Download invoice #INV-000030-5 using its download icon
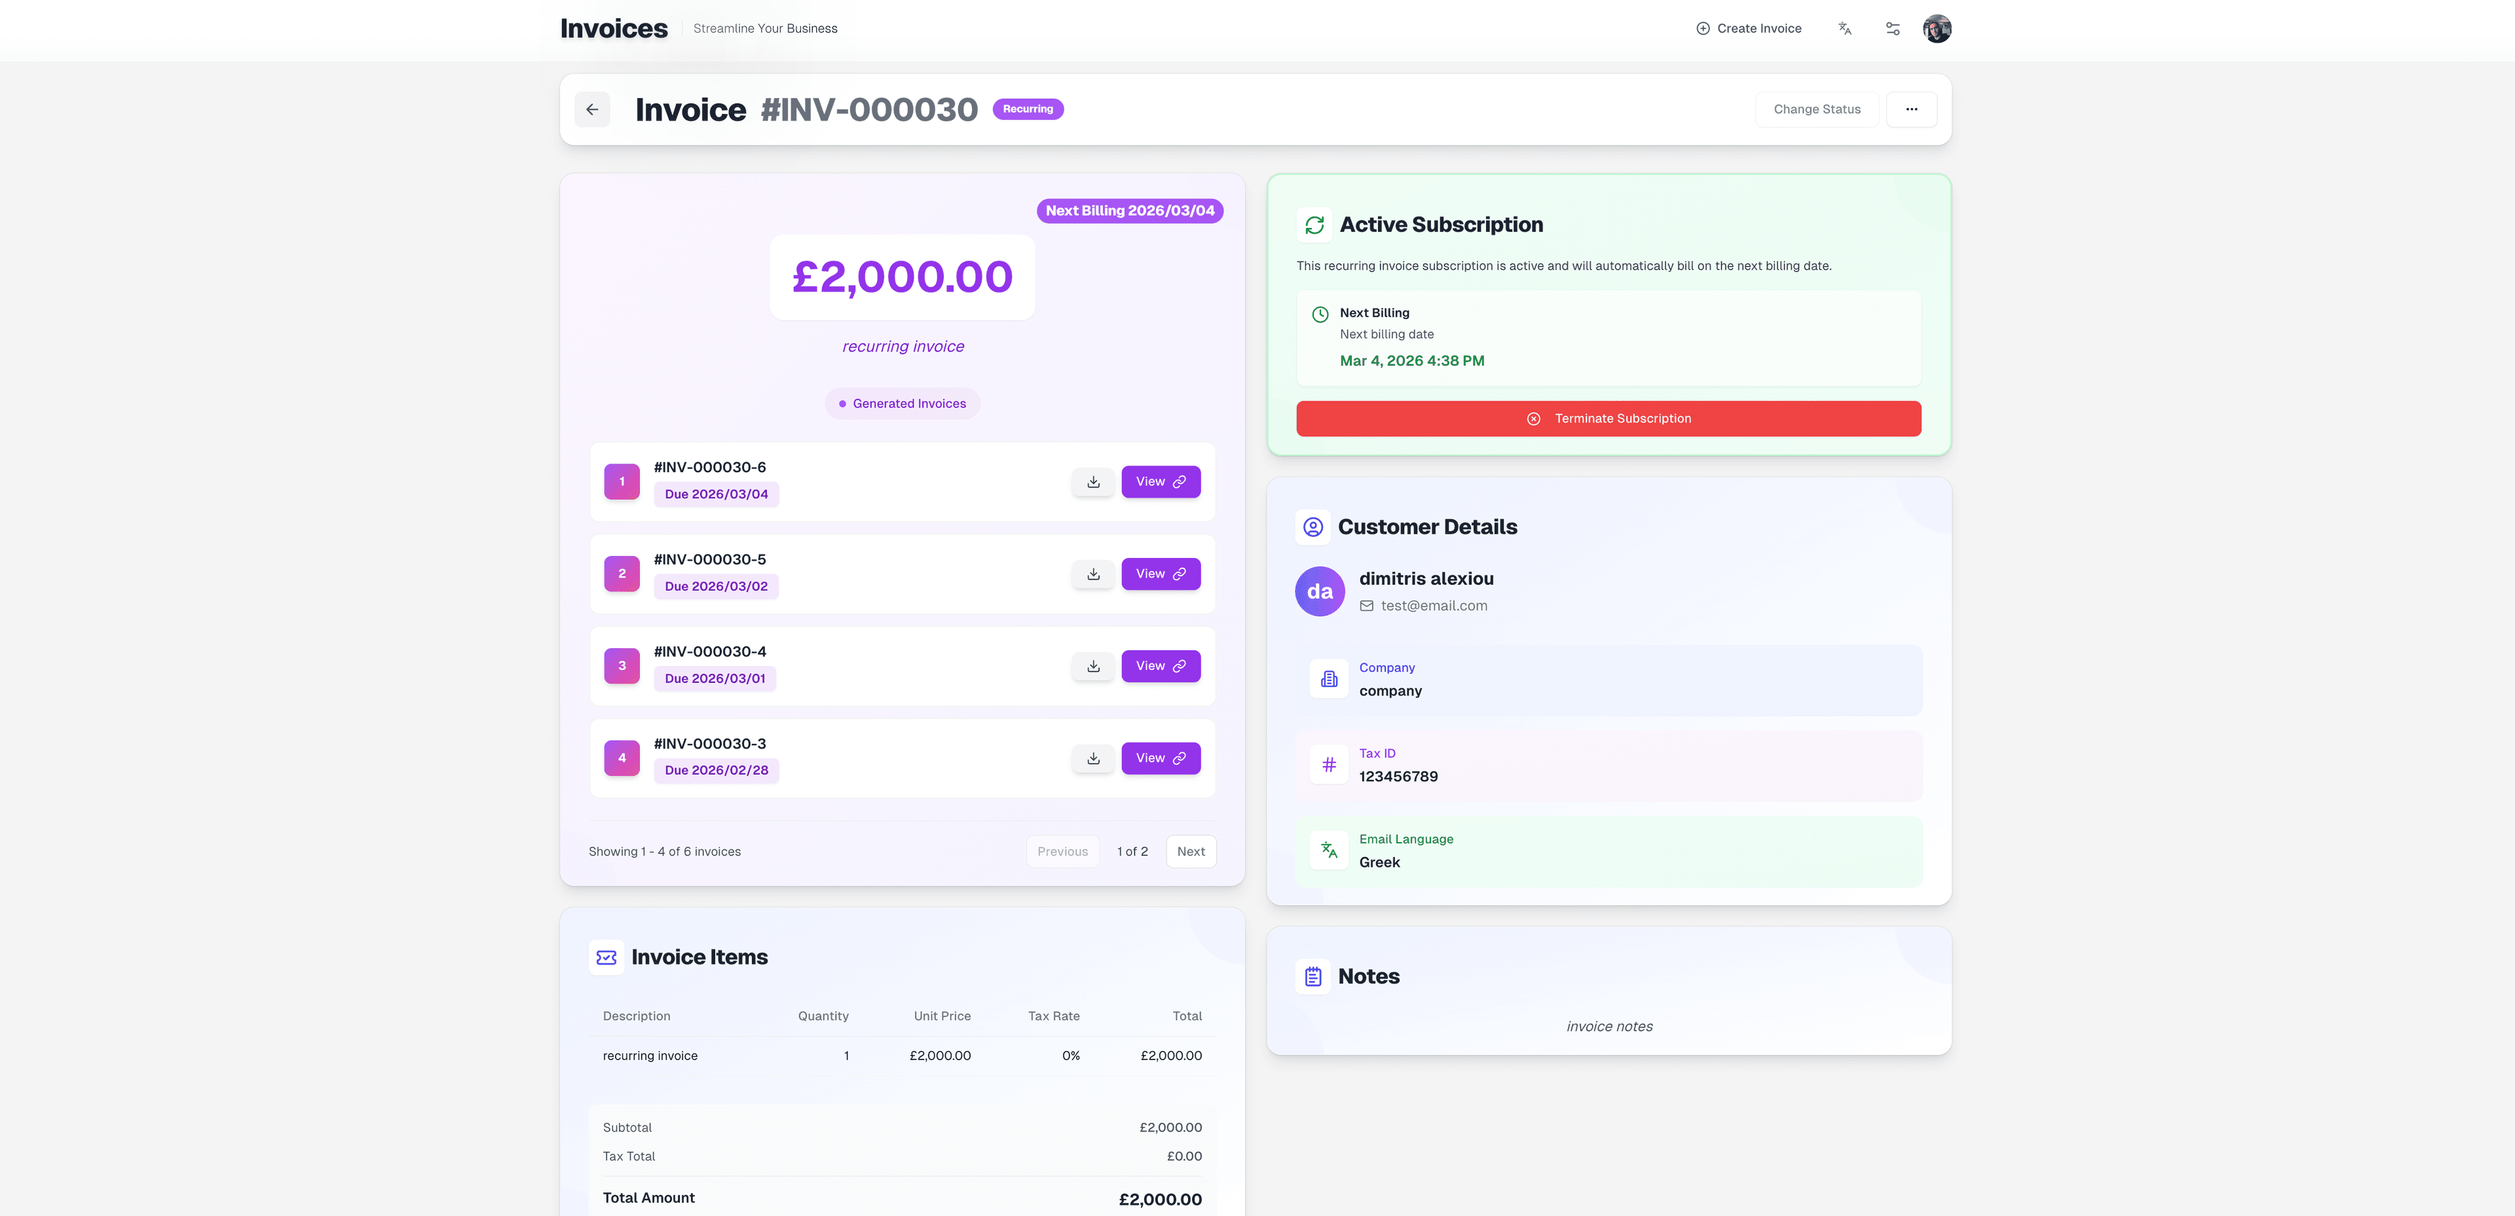The image size is (2515, 1216). 1092,574
